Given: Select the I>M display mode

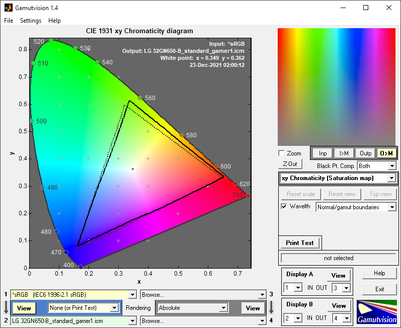Looking at the screenshot, I should click(x=344, y=153).
